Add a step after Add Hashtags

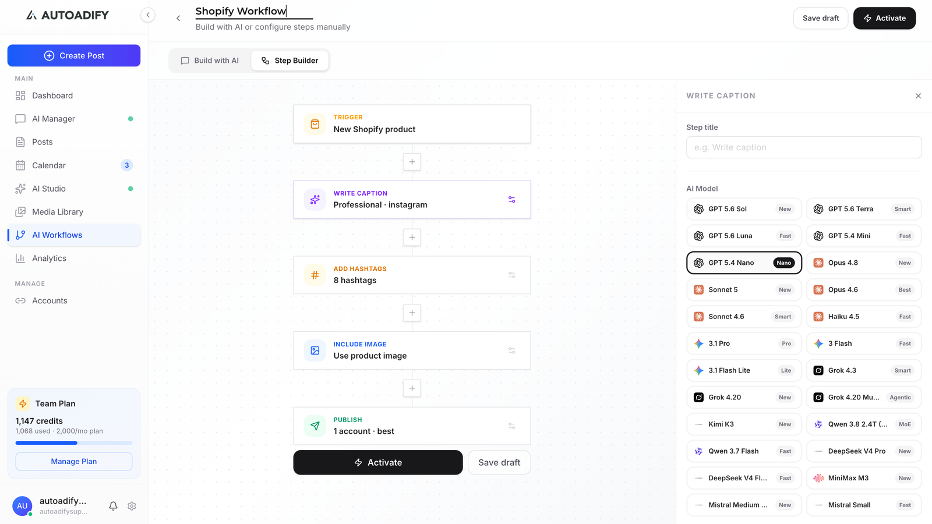click(412, 313)
